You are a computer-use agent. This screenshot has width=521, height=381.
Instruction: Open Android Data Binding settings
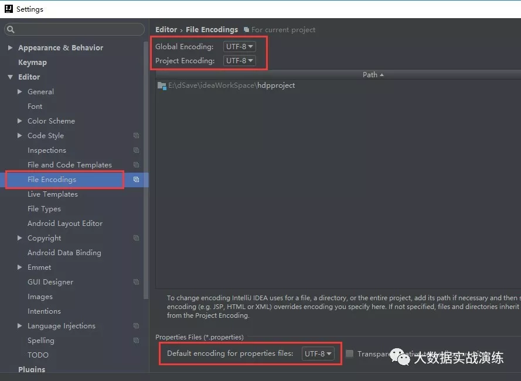point(64,253)
